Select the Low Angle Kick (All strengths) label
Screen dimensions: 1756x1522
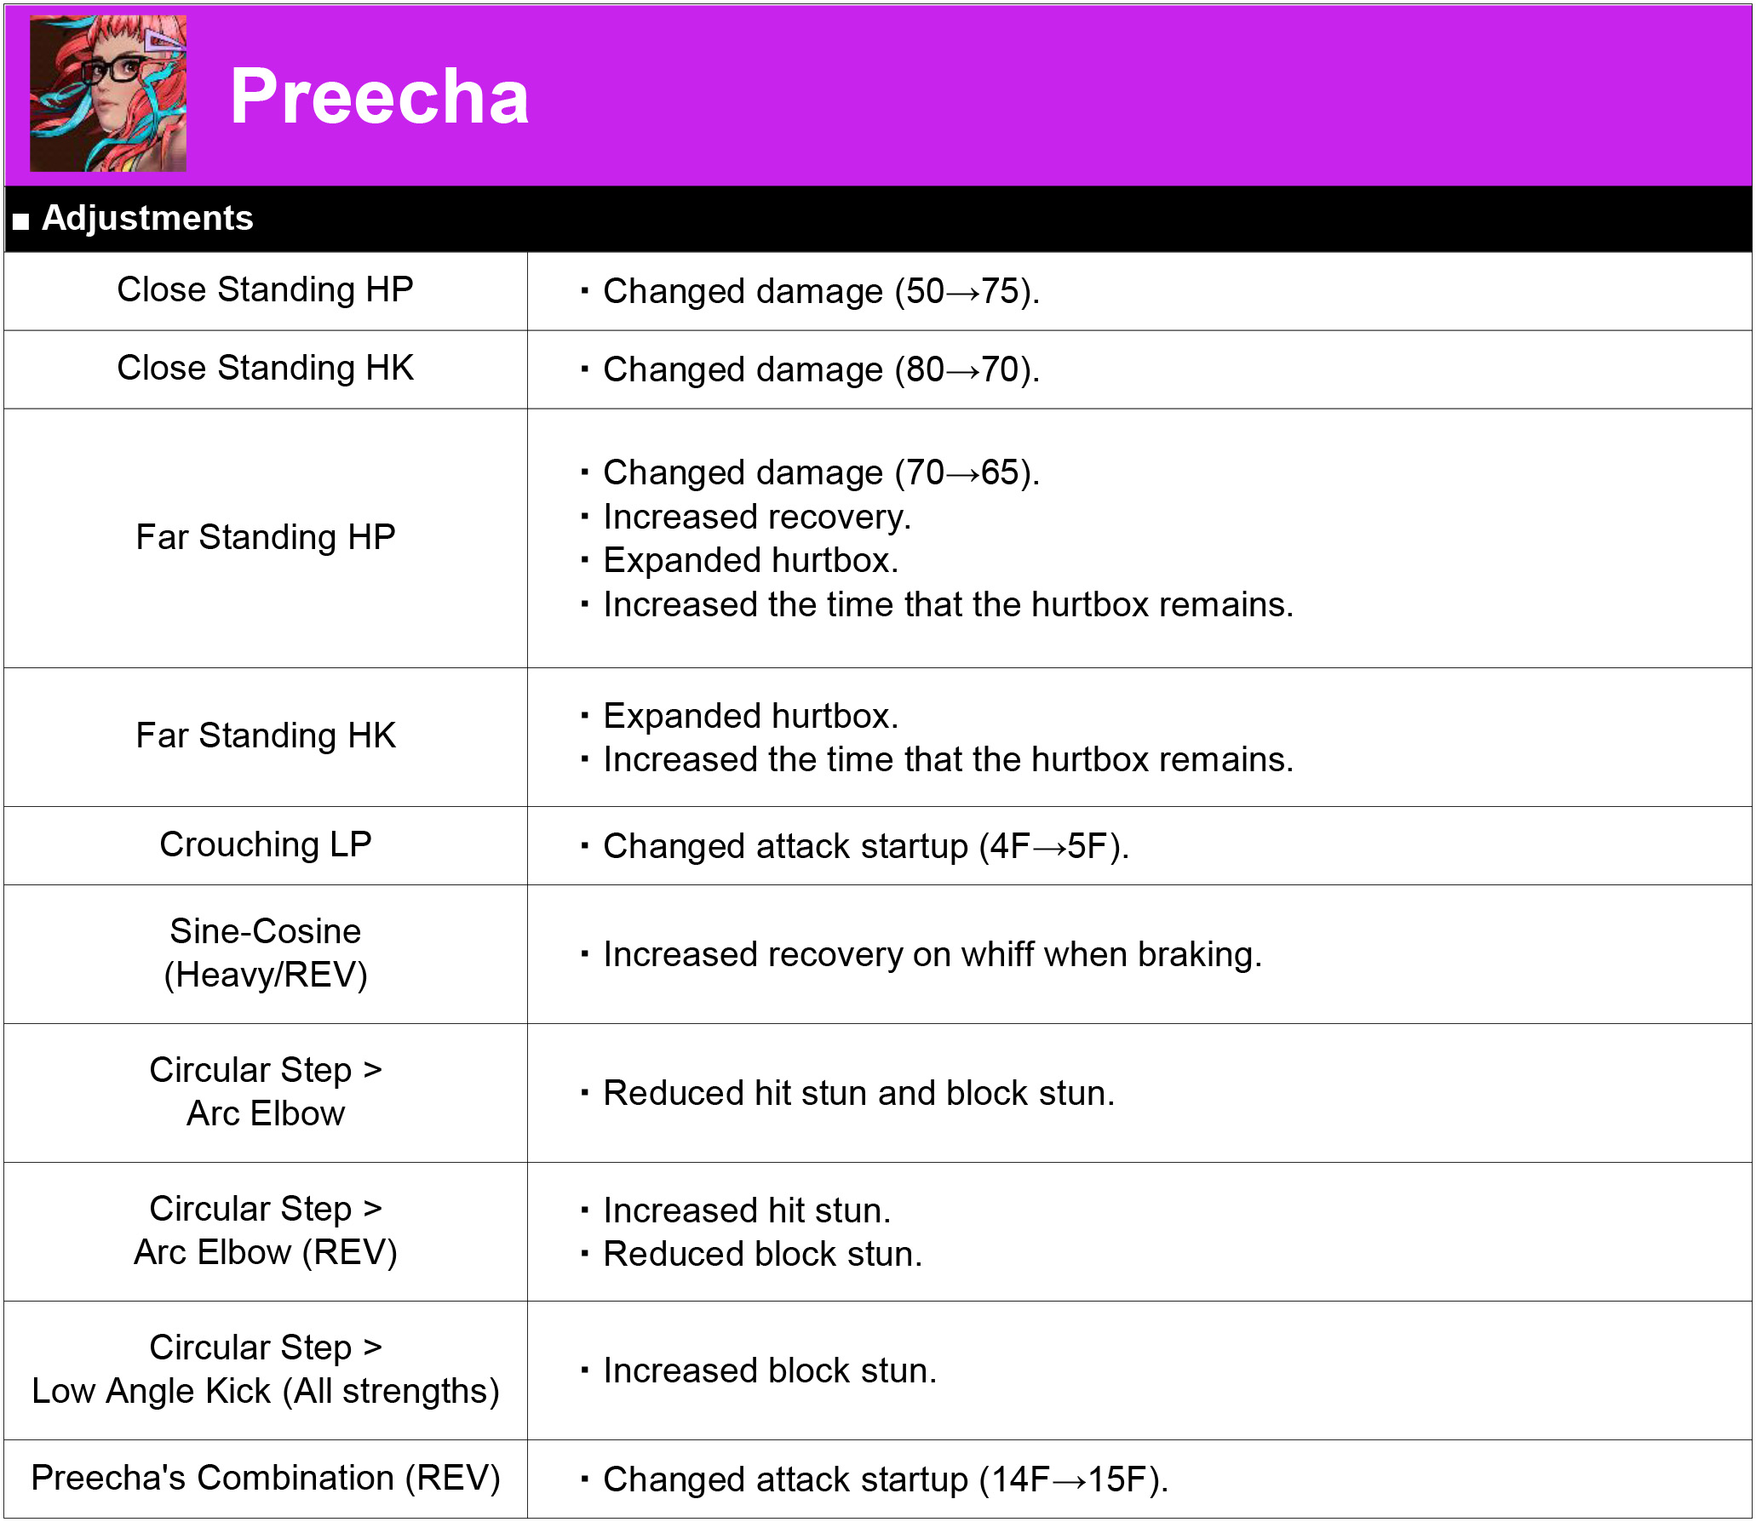(266, 1392)
